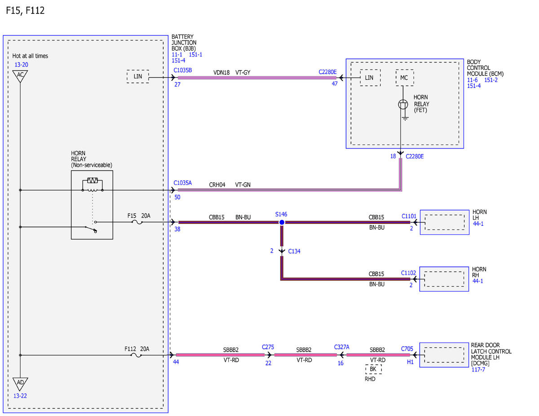This screenshot has width=539, height=416.
Task: Follow the 117-7 link under Rear Door Latch Module
Action: (478, 370)
